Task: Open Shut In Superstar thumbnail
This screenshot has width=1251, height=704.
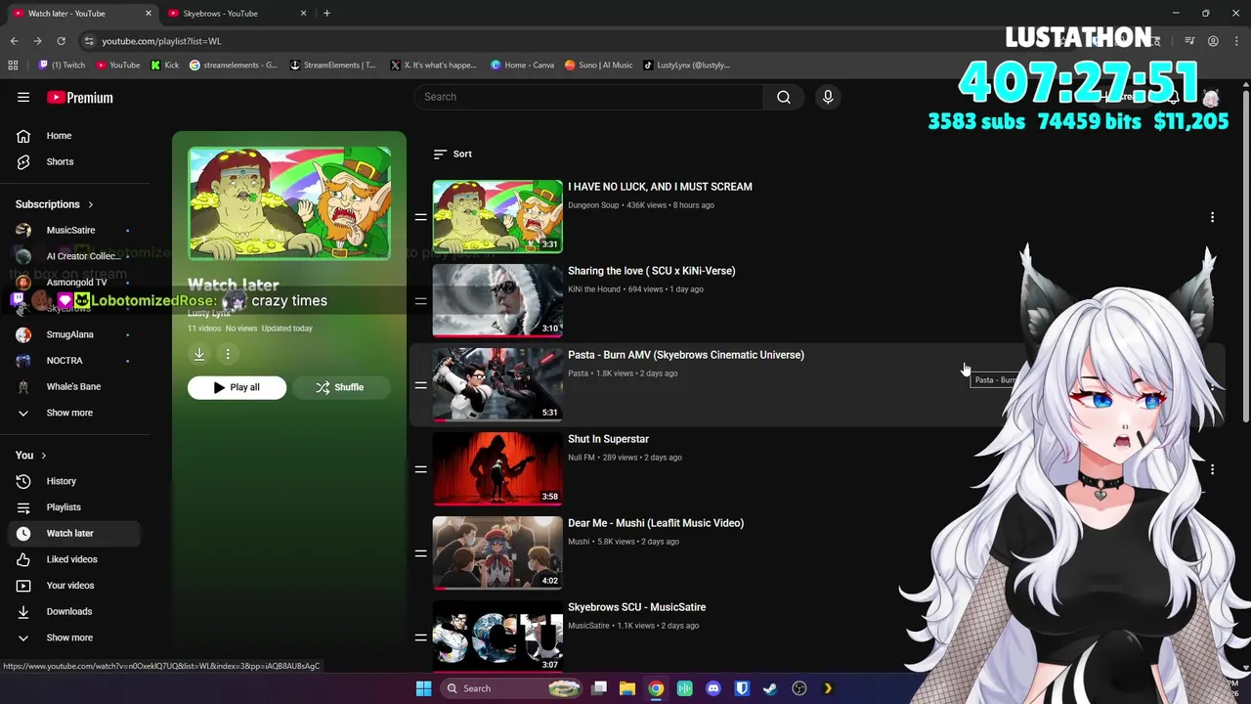Action: pyautogui.click(x=497, y=468)
